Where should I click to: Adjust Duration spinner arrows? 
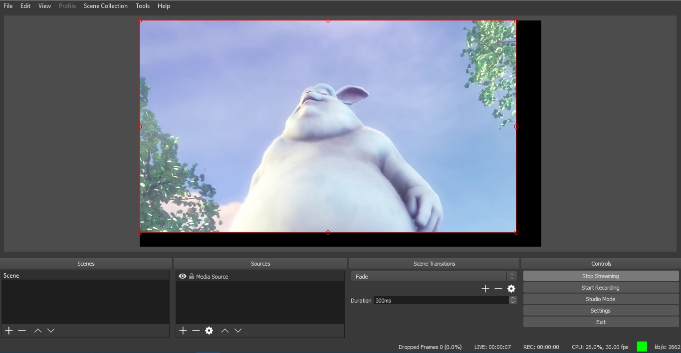(512, 300)
